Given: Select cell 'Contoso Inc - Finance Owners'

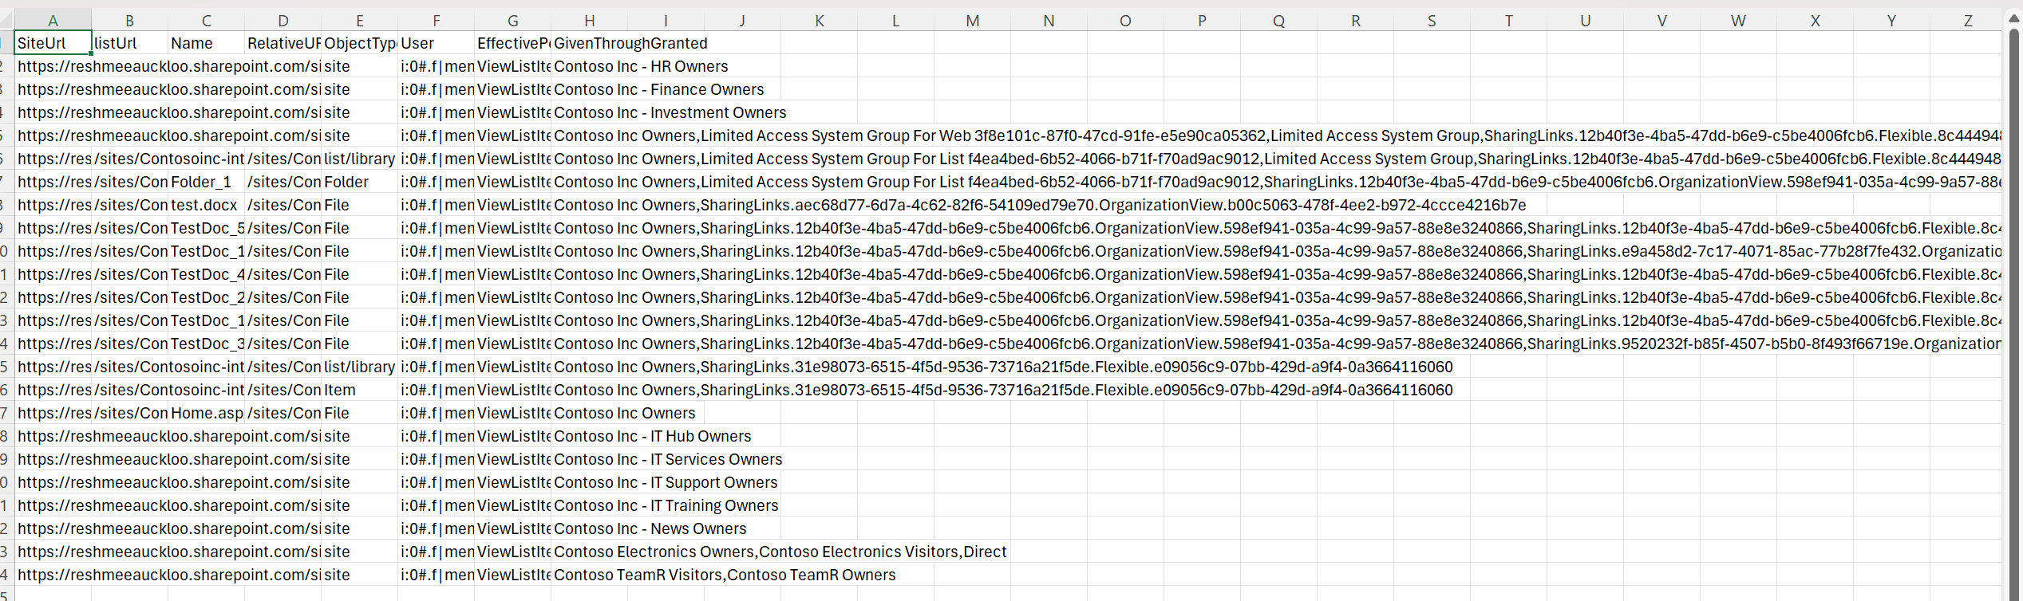Looking at the screenshot, I should pos(589,89).
